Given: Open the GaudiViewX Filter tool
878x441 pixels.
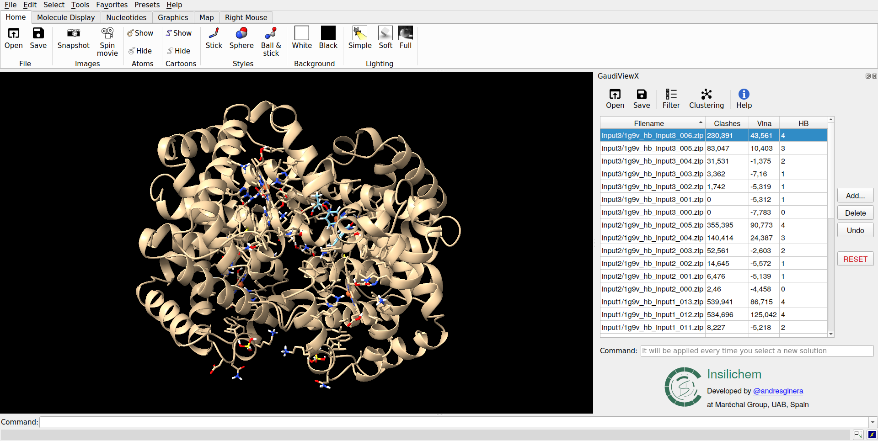Looking at the screenshot, I should pyautogui.click(x=671, y=99).
